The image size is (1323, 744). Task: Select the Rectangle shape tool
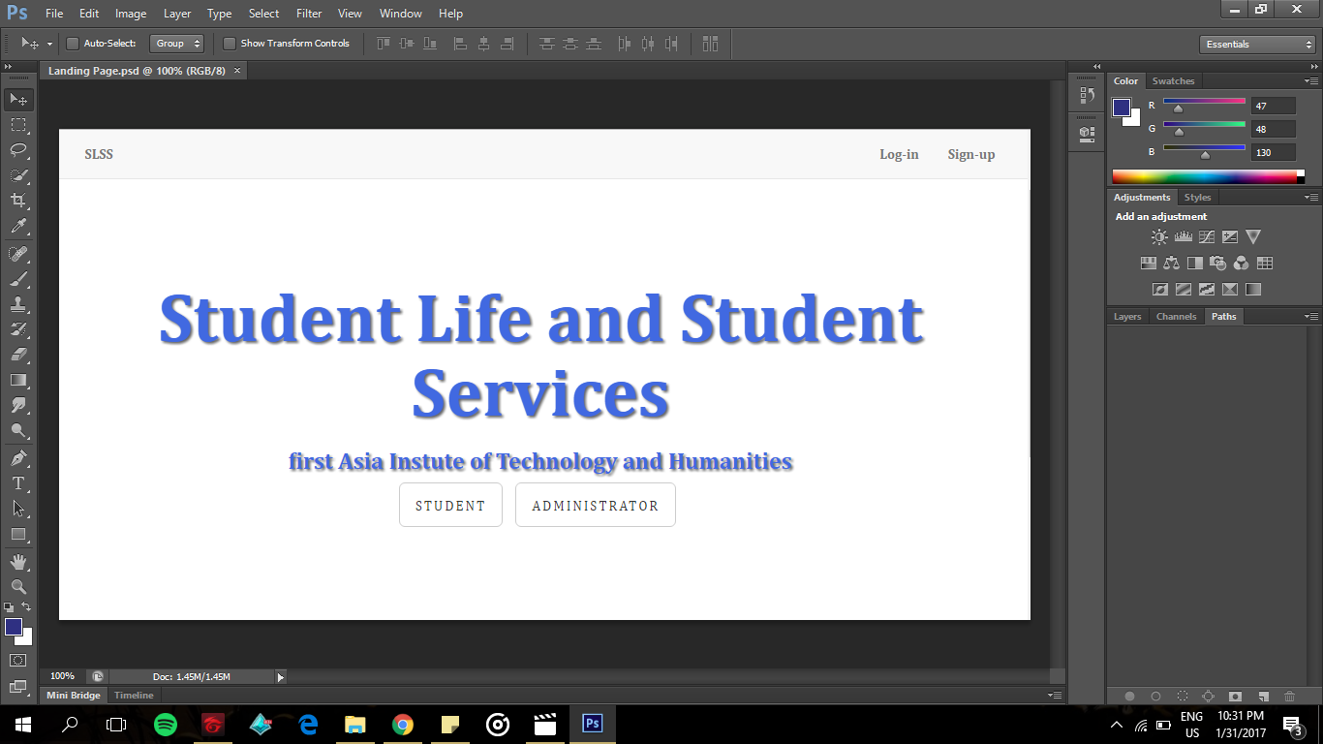point(18,534)
